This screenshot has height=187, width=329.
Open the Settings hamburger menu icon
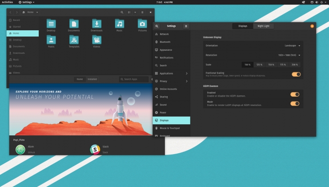186,26
